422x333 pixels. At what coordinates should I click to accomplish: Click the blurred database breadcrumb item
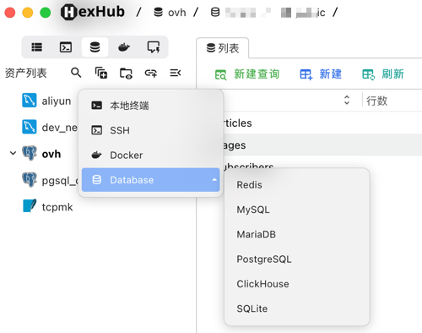coord(268,13)
